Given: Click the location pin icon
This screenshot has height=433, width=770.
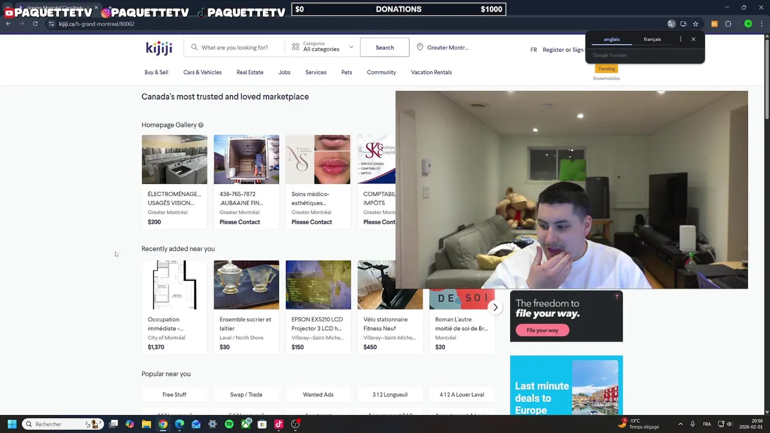Looking at the screenshot, I should (x=420, y=48).
